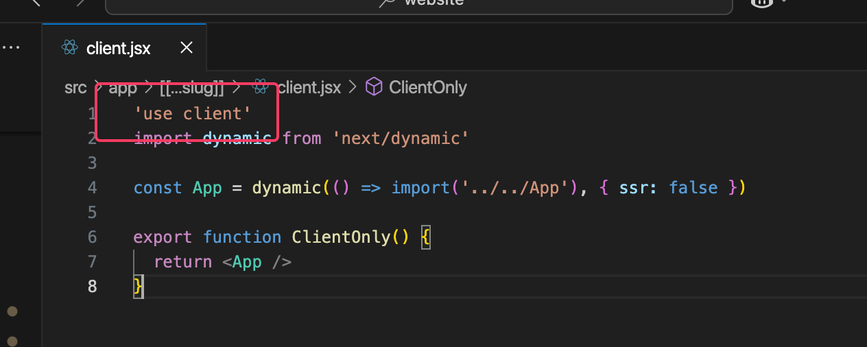This screenshot has width=867, height=347.
Task: Click the 'ssr:' property on line 4
Action: (x=639, y=188)
